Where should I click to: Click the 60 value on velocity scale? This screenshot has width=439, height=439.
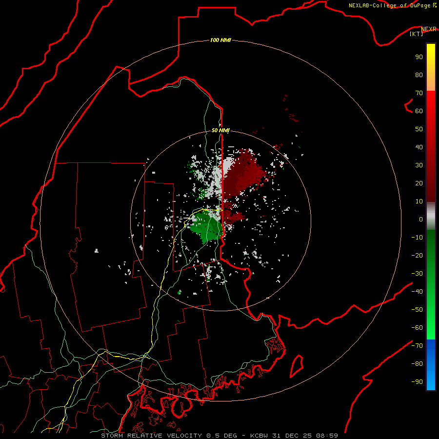[419, 111]
